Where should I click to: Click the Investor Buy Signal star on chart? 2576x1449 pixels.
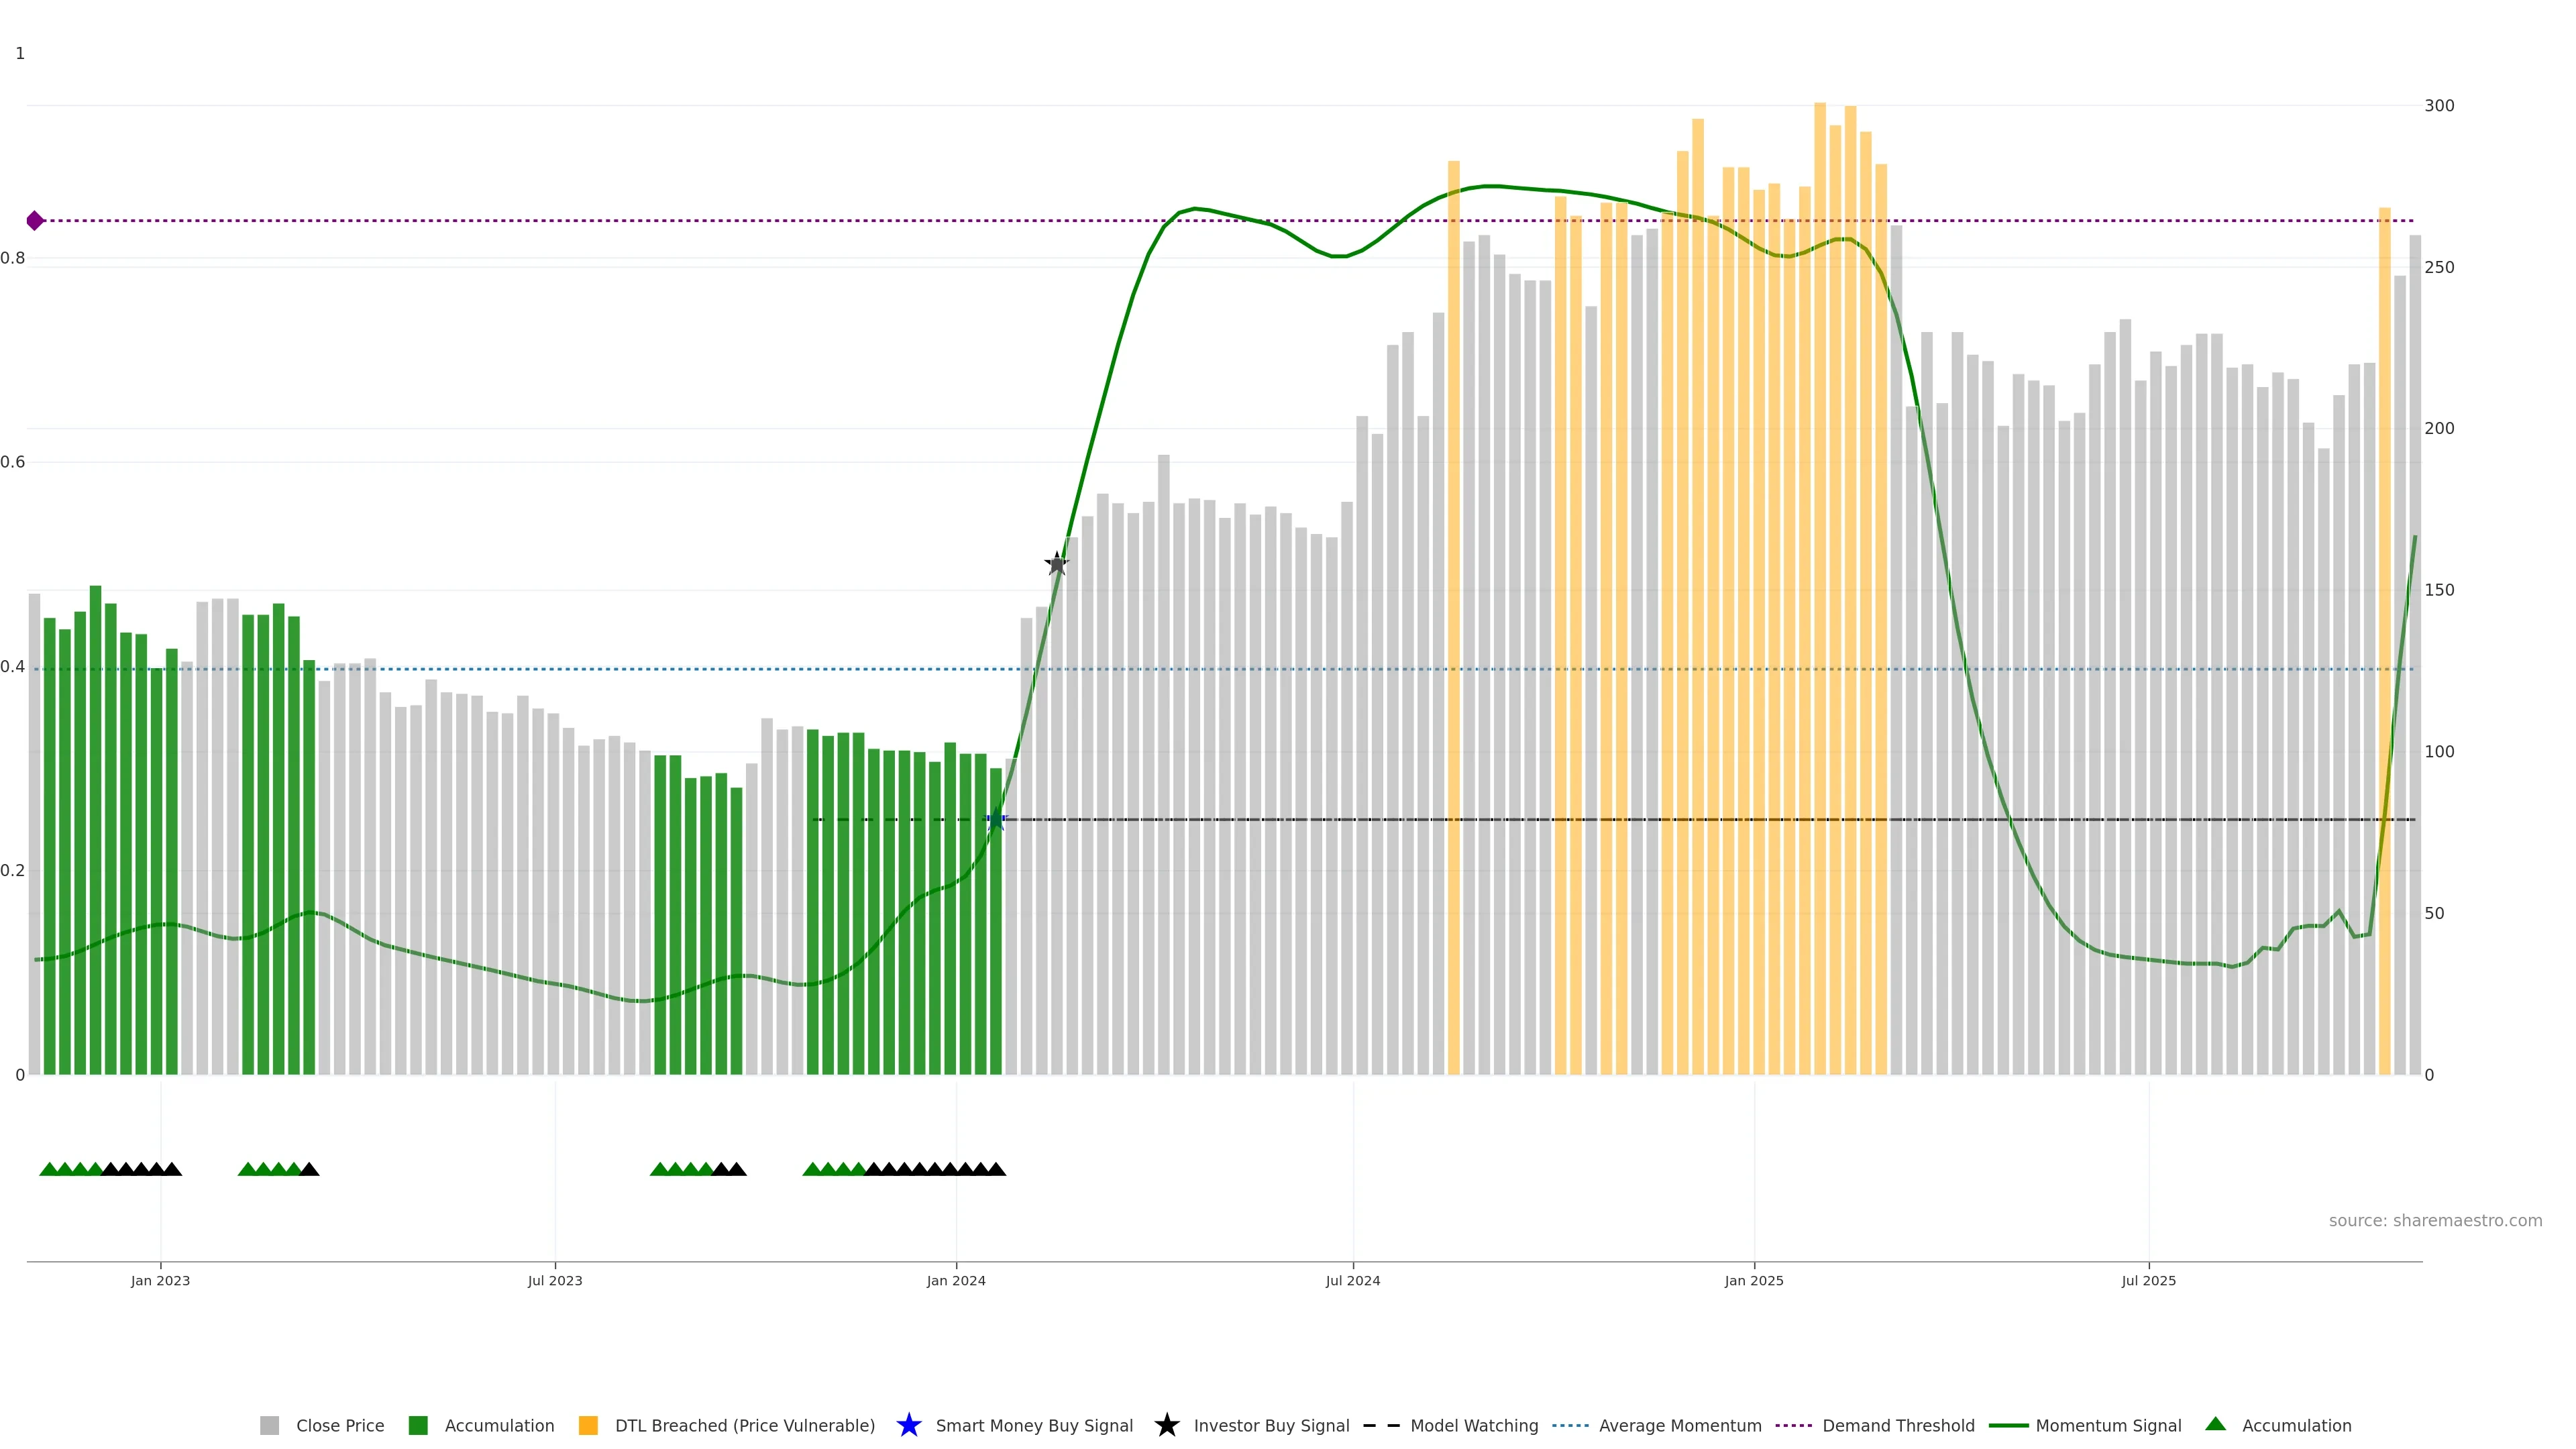(1057, 564)
